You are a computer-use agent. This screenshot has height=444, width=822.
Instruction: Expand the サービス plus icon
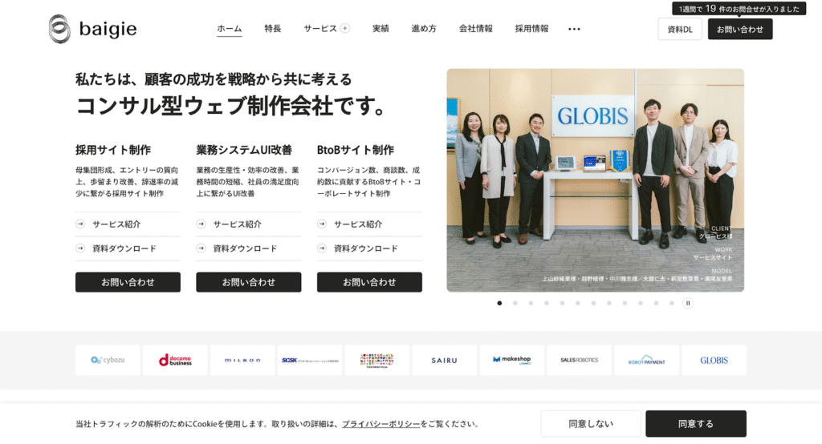click(x=345, y=28)
